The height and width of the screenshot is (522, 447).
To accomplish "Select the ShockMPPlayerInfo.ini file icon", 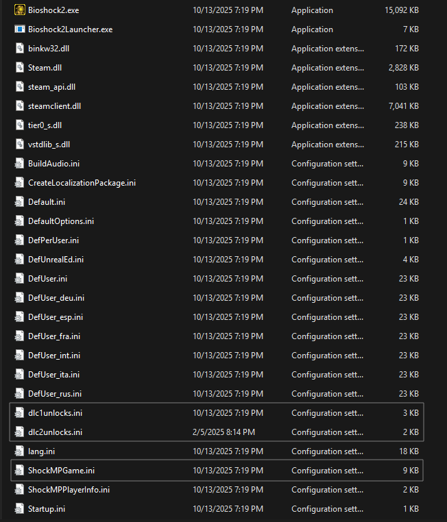I will pos(19,490).
